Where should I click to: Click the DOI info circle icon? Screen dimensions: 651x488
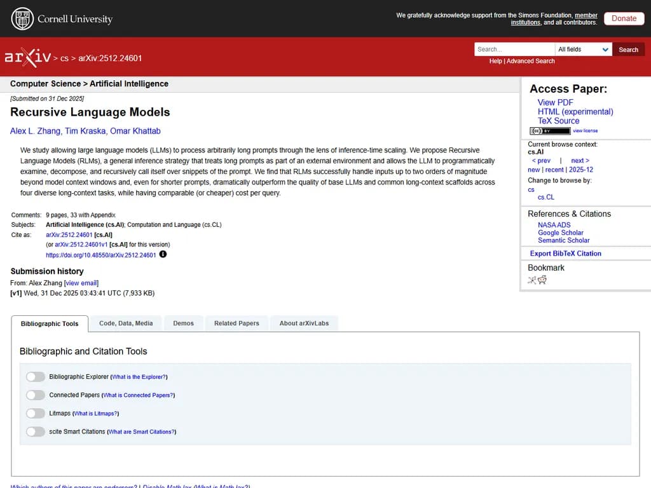coord(163,254)
